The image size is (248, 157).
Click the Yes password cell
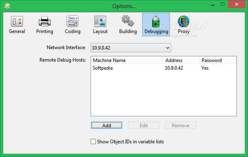(205, 68)
